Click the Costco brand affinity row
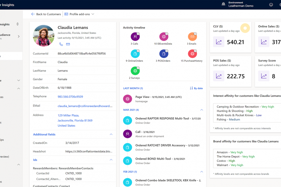Screen dimensions: 281x187 (226, 161)
